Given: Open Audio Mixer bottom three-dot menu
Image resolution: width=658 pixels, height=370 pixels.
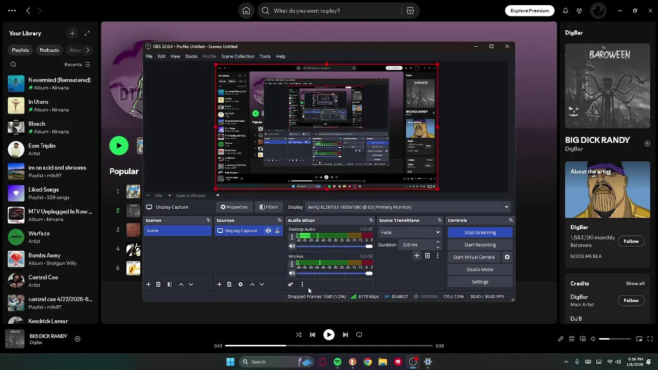Looking at the screenshot, I should point(302,284).
